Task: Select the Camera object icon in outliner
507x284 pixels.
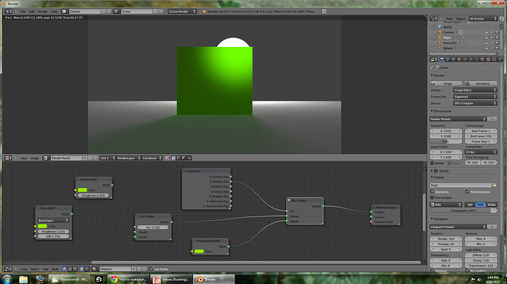Action: click(440, 32)
